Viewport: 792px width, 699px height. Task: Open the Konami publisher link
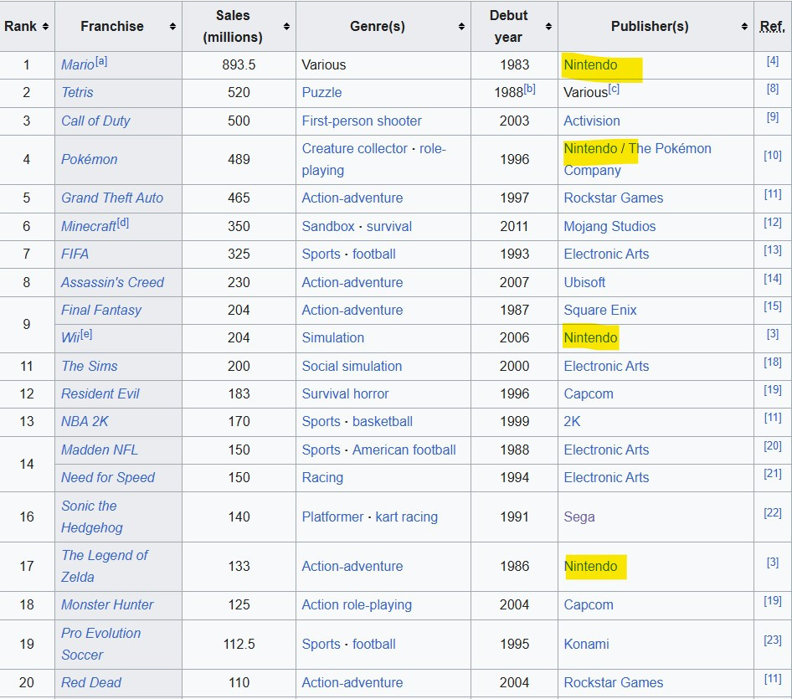586,644
